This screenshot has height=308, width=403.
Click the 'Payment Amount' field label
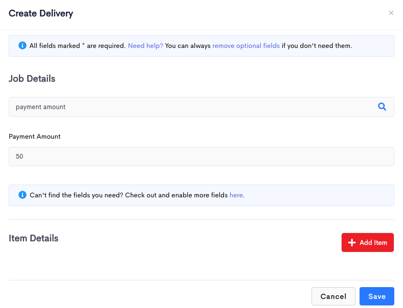click(x=35, y=137)
